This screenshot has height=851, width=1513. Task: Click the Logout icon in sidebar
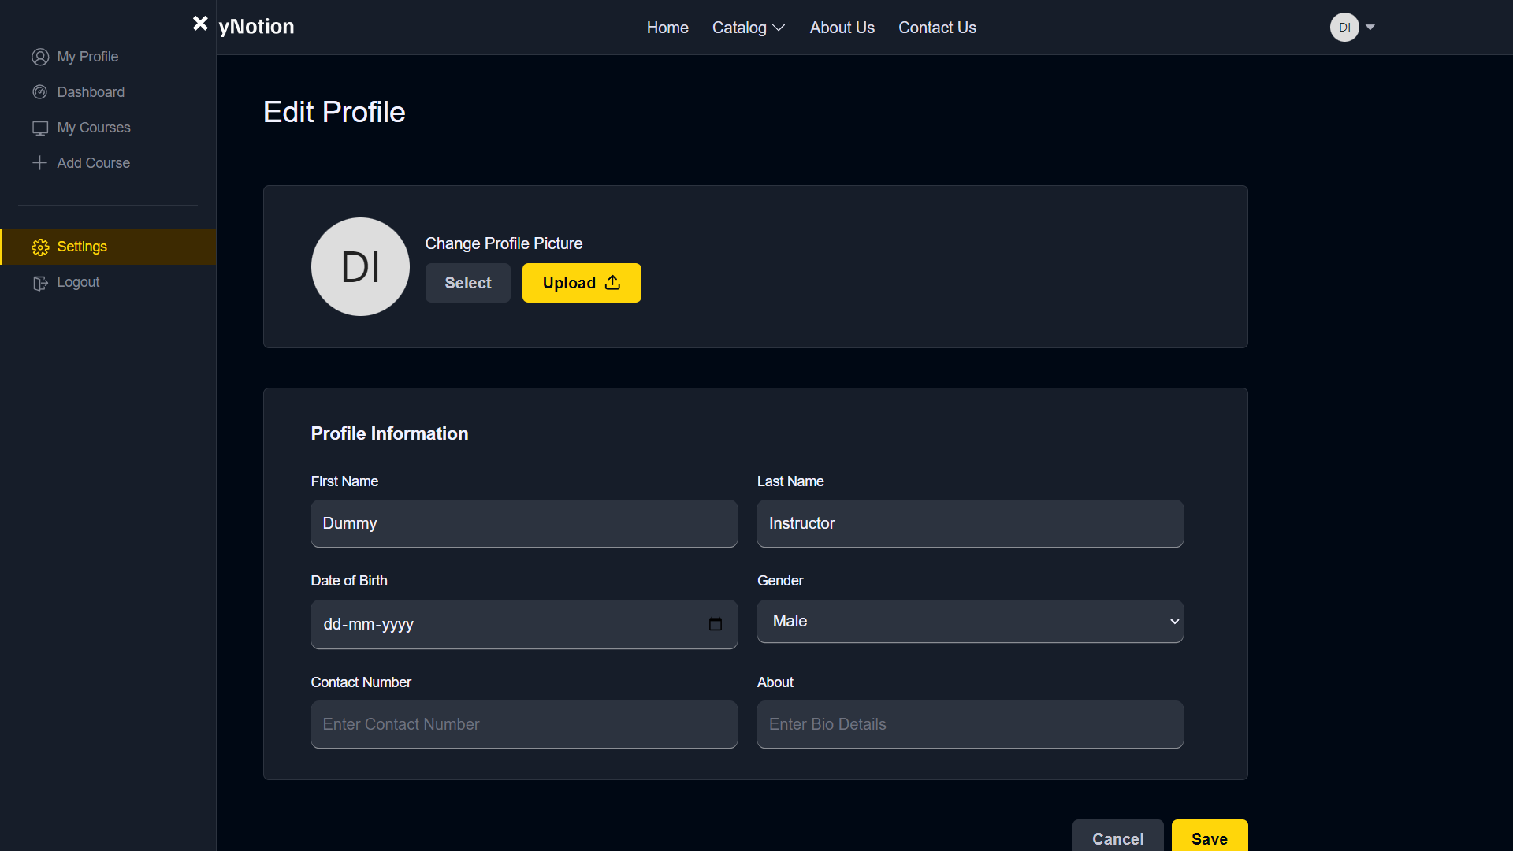click(x=39, y=282)
